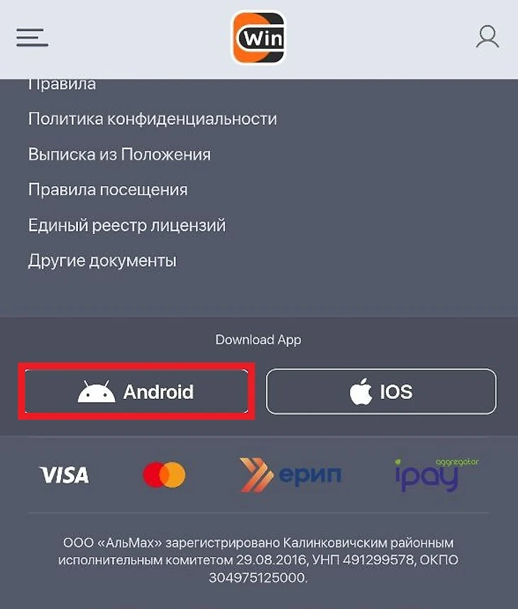
Task: Tap the Android robot icon
Action: 97,392
